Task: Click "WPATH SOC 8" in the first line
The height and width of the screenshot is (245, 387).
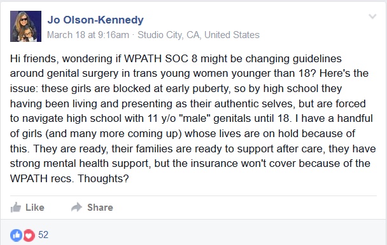Action: coord(160,59)
